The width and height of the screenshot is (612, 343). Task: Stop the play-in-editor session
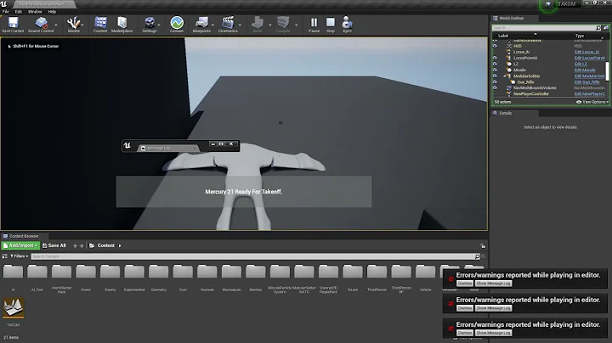point(331,24)
